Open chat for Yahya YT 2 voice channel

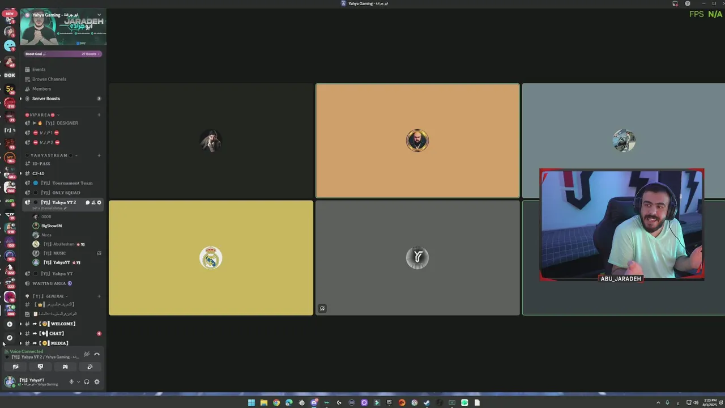point(88,202)
